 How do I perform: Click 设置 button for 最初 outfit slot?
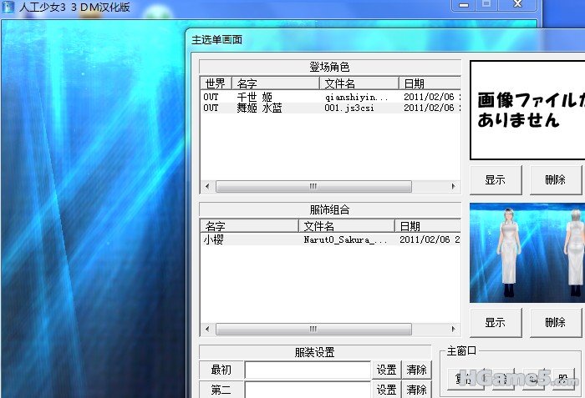pyautogui.click(x=386, y=370)
